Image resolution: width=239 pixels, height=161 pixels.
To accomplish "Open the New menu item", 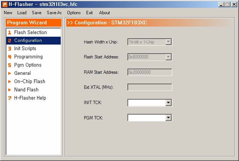I will click(x=8, y=13).
